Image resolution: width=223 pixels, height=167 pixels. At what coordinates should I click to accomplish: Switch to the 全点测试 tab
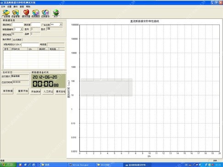[x=17, y=40]
